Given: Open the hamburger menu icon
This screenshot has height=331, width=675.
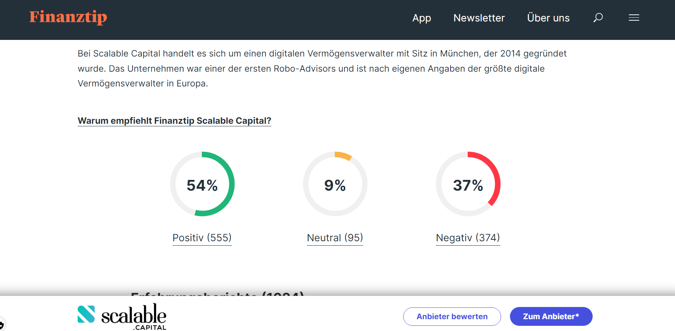Looking at the screenshot, I should coord(634,18).
